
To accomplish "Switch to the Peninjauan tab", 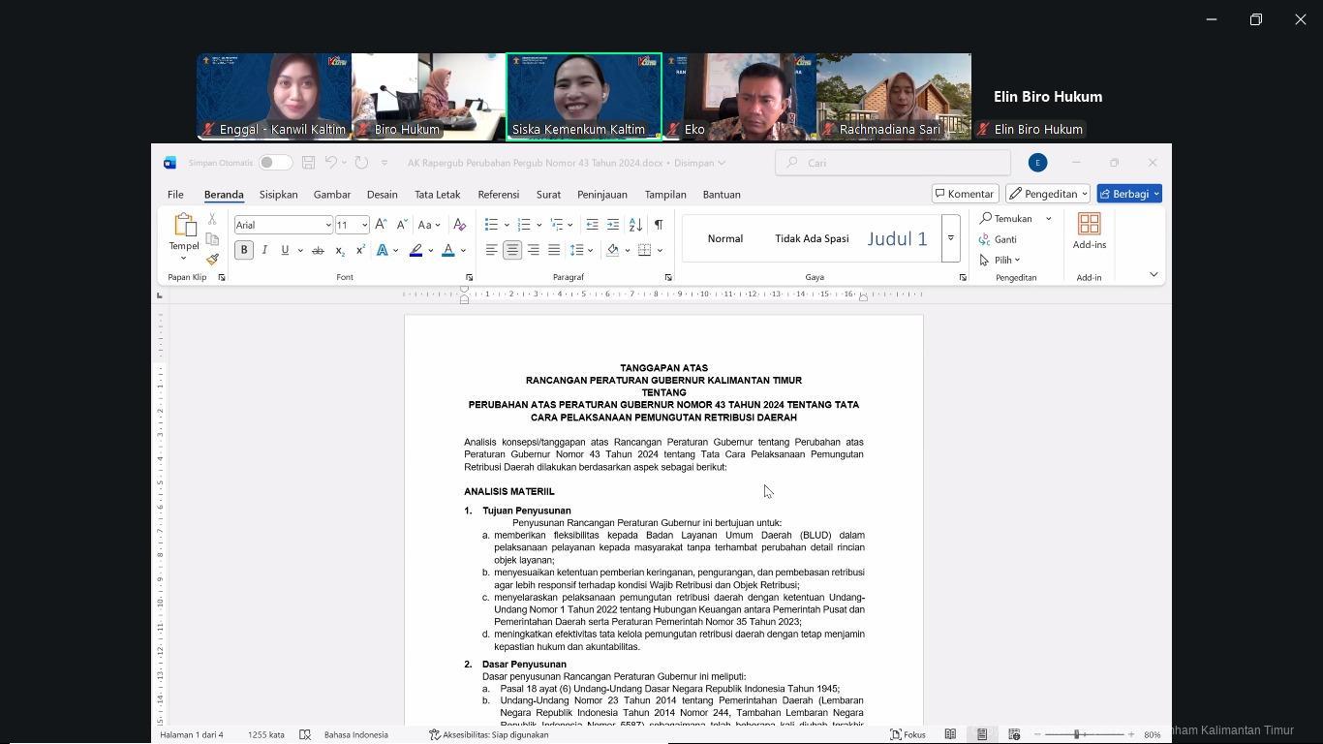I will click(601, 195).
